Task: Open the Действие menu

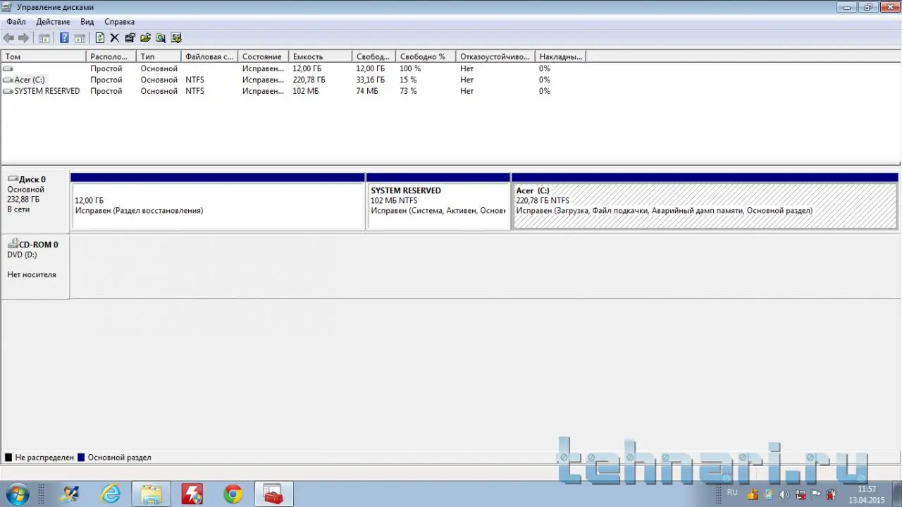Action: (53, 22)
